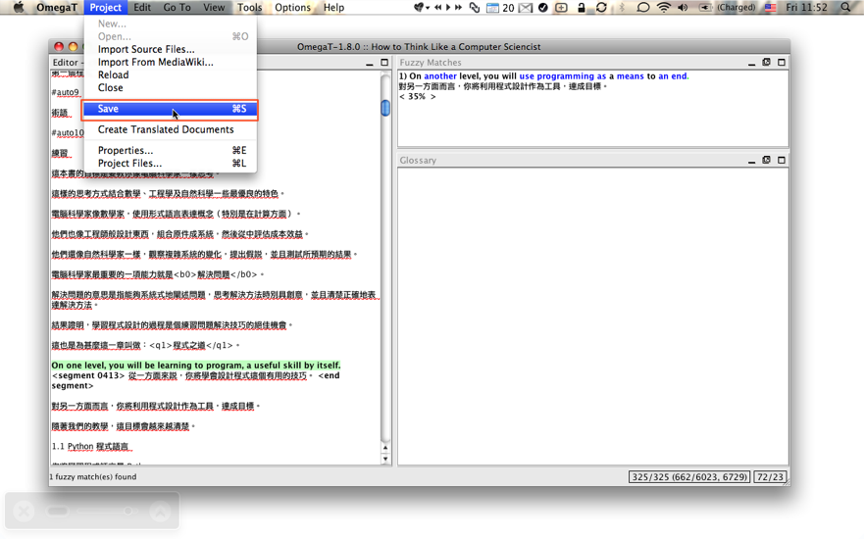864x539 pixels.
Task: Minimize the OmegaT window with yellow button
Action: point(73,47)
